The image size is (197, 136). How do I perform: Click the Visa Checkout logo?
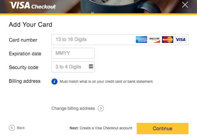point(32,5)
